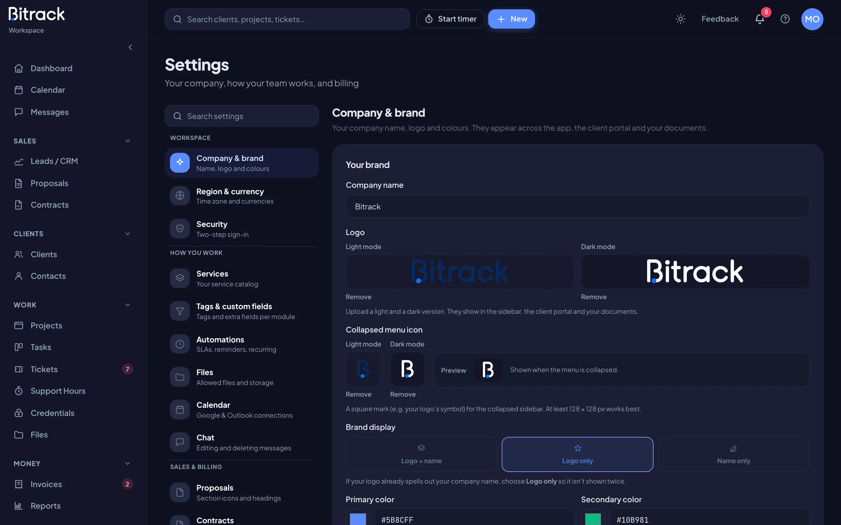
Task: Click the New button
Action: click(x=511, y=19)
